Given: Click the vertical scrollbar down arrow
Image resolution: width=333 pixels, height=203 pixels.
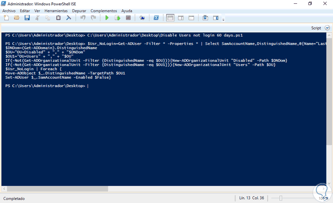Looking at the screenshot, I should click(329, 183).
